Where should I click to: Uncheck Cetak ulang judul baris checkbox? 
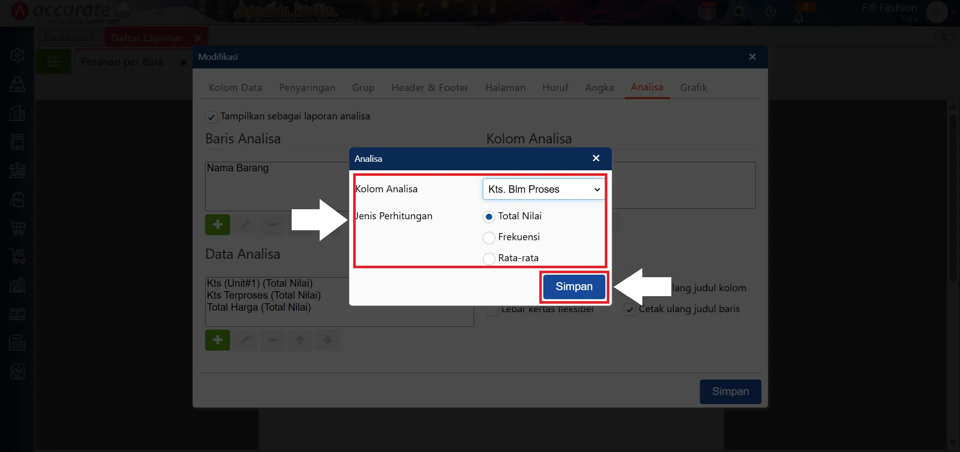coord(630,310)
